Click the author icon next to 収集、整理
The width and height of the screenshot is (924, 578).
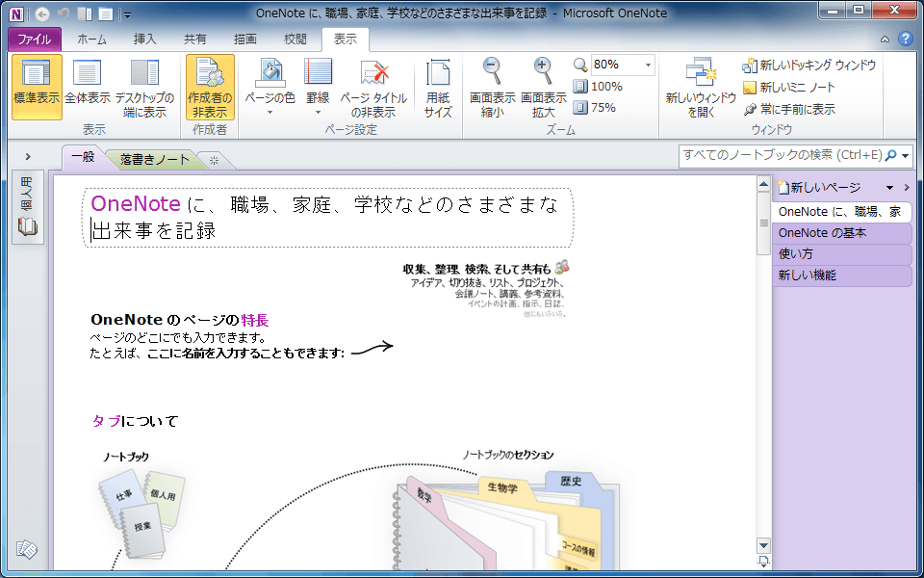(x=562, y=267)
